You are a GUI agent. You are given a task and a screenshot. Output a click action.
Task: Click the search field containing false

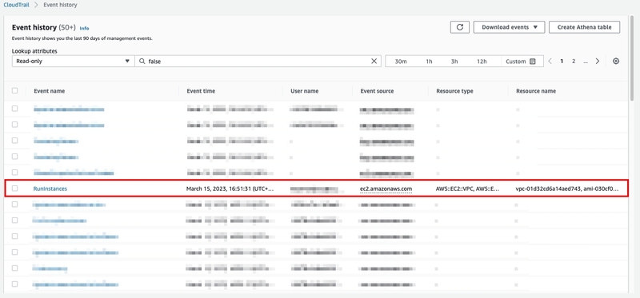258,62
